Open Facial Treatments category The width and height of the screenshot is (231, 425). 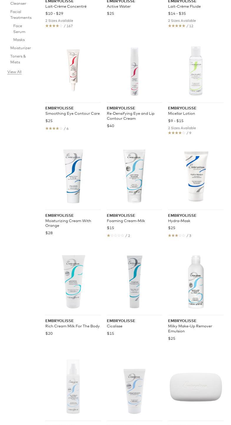click(21, 15)
